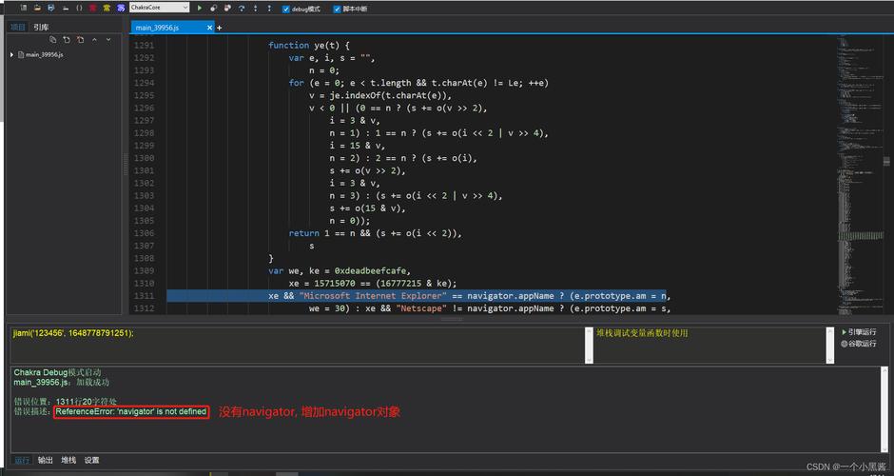The width and height of the screenshot is (894, 476).
Task: Click the debug icon right of play button
Action: click(x=213, y=8)
